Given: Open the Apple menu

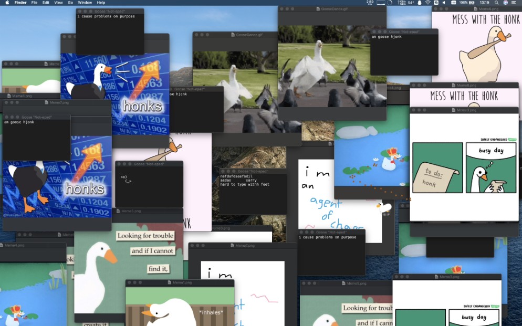Looking at the screenshot, I should pyautogui.click(x=7, y=2).
